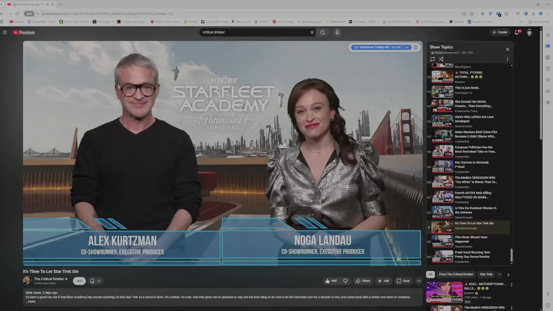553x311 pixels.
Task: Go to the YouTube Premium home logo
Action: click(23, 32)
